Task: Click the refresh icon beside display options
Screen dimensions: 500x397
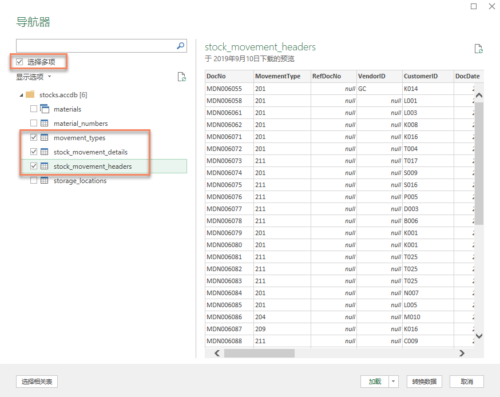Action: [x=182, y=77]
